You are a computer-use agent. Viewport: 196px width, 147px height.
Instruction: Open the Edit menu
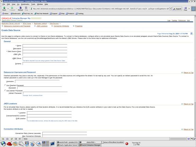click(9, 4)
